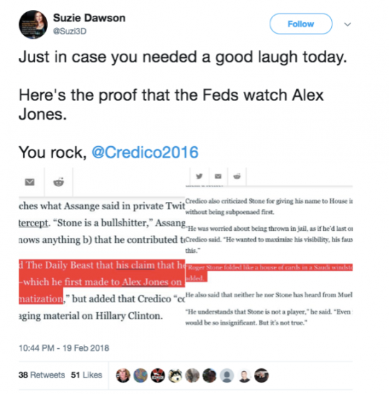Open the tweet timestamp 10:44 PM - 19 Feb 2018
389x394 pixels.
pos(64,348)
